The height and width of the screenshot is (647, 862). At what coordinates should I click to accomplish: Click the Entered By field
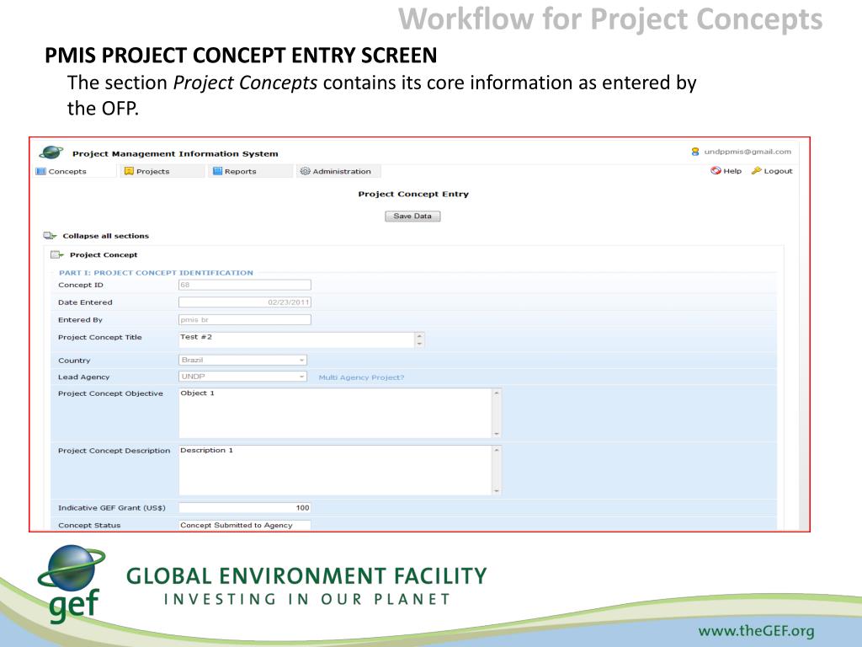(x=245, y=319)
